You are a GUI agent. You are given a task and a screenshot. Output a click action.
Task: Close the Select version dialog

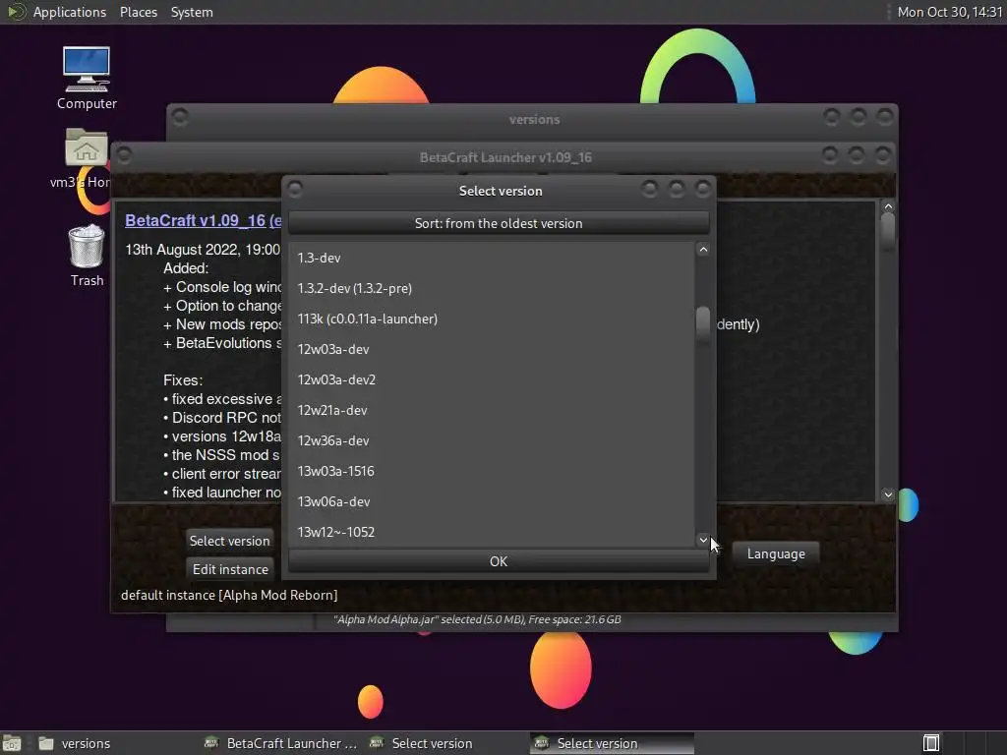[702, 189]
